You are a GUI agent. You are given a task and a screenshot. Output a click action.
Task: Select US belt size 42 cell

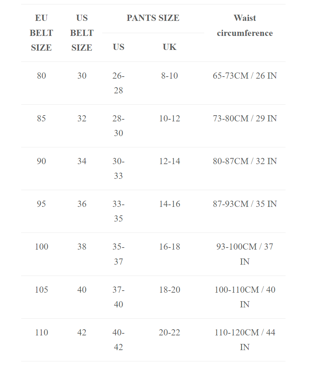click(x=82, y=333)
